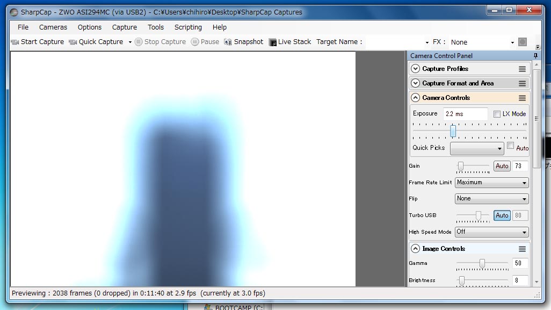The height and width of the screenshot is (310, 551).
Task: Click the toolbar overflow arrow
Action: click(x=538, y=46)
